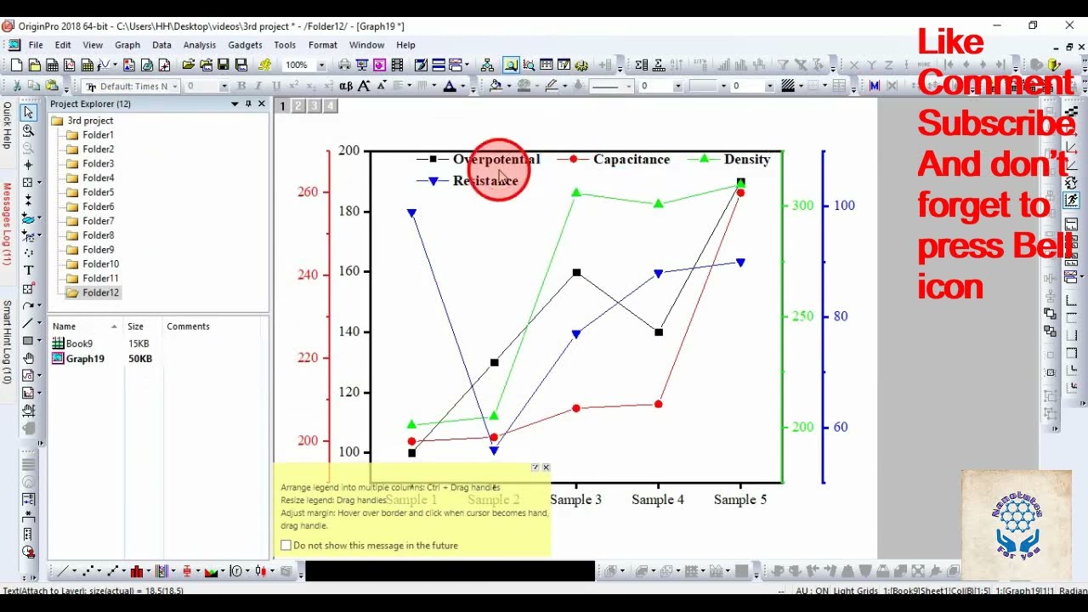Screen dimensions: 1088x612
Task: Open the Smart Hint Log side tab
Action: tap(7, 342)
